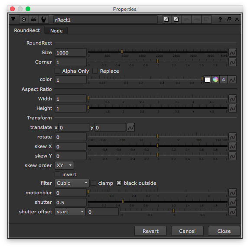Image resolution: width=250 pixels, height=248 pixels.
Task: Click the Corner slider handle
Action: [158, 61]
